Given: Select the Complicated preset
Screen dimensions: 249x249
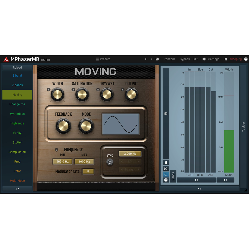Looking at the screenshot, I should [17, 152].
